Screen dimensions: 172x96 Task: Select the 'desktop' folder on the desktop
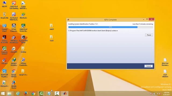tap(23, 50)
